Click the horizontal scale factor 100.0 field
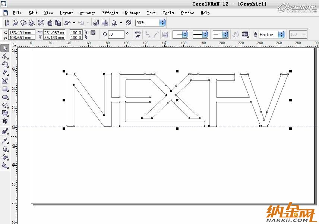319x224 pixels. [76, 32]
